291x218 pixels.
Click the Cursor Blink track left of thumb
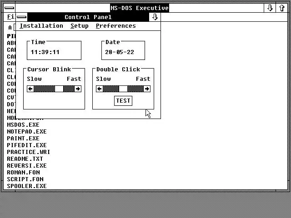click(x=45, y=89)
